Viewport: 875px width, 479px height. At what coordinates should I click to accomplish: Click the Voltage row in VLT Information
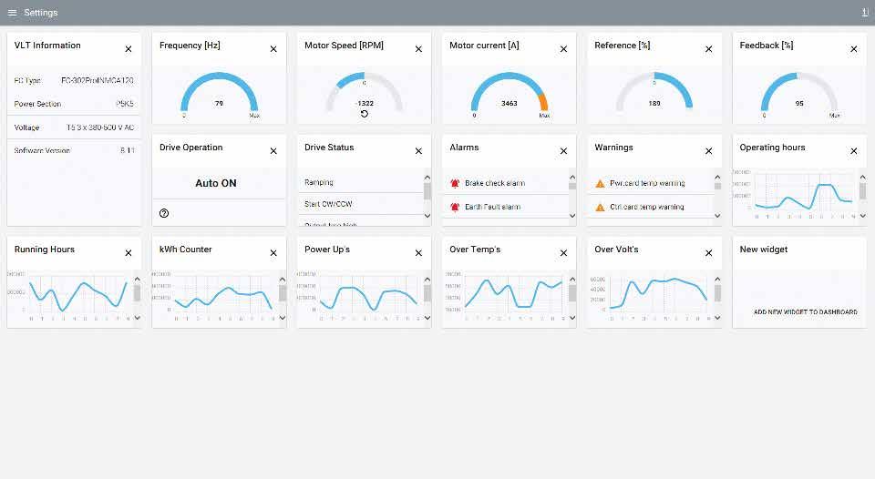point(74,127)
